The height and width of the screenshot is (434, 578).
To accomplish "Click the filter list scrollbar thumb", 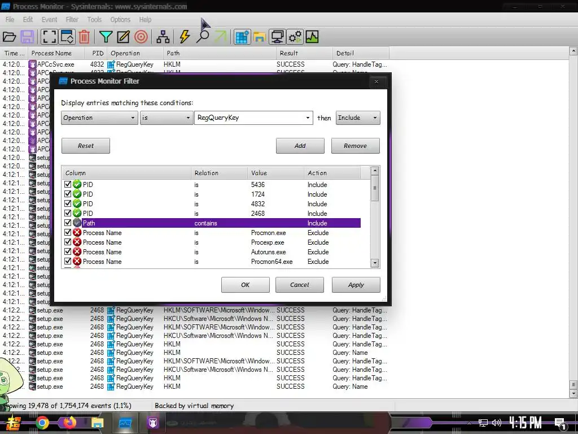I will [375, 188].
